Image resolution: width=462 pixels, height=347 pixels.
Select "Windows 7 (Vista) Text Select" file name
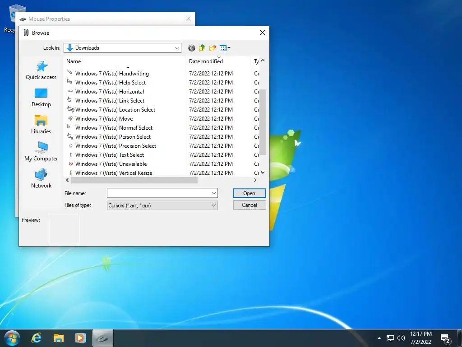110,155
